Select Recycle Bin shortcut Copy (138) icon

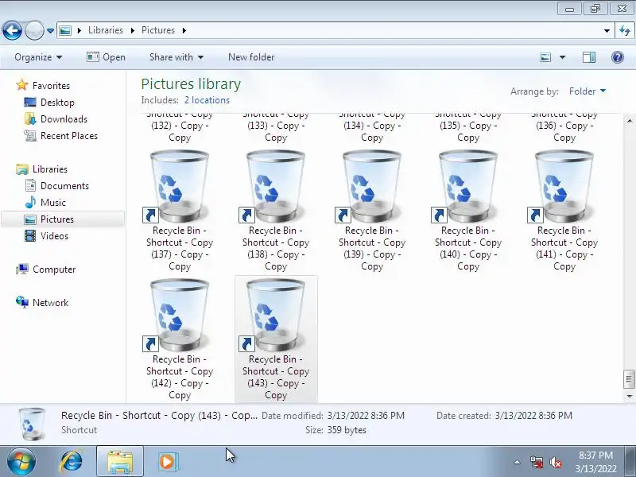click(276, 187)
